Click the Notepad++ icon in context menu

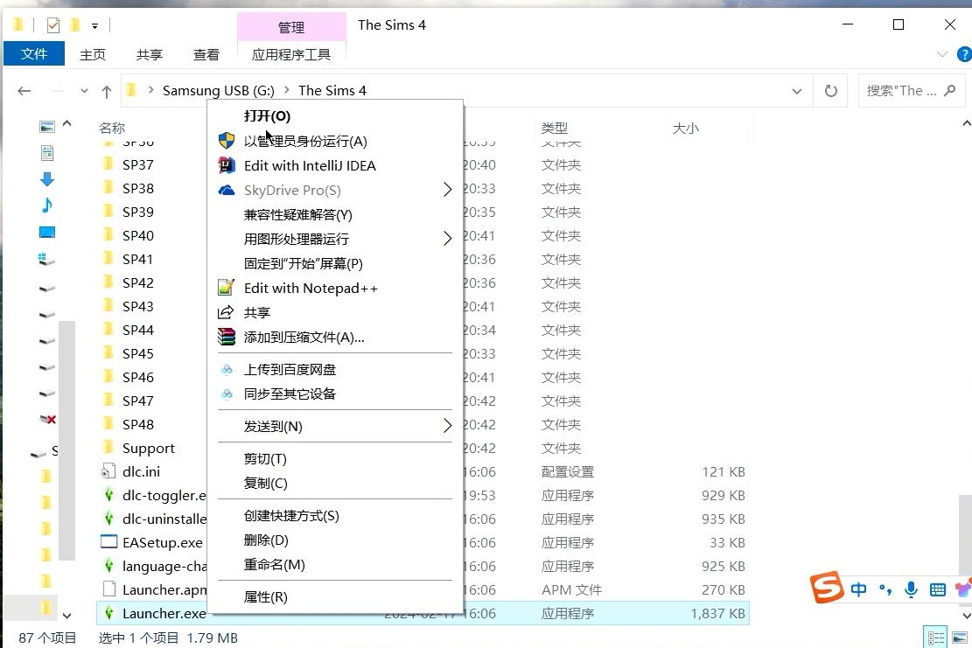click(x=227, y=288)
